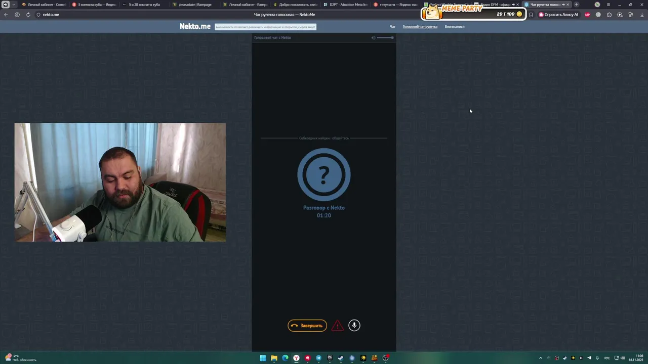Switch to 5 и 28 комнаты куба tab
Image resolution: width=648 pixels, height=364 pixels.
pos(144,5)
